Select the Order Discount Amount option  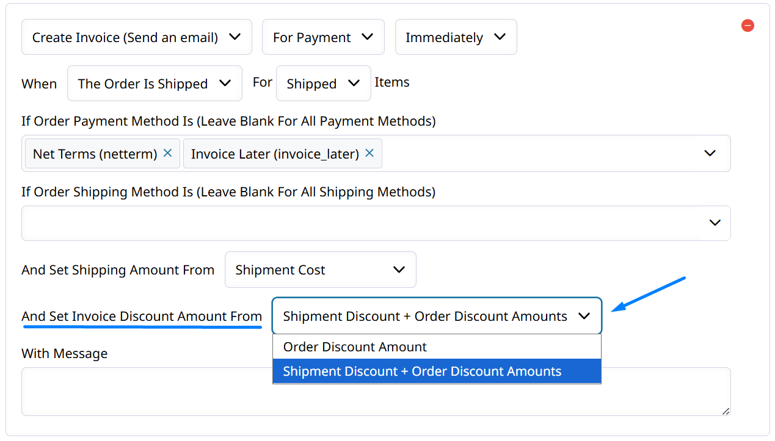(x=355, y=346)
